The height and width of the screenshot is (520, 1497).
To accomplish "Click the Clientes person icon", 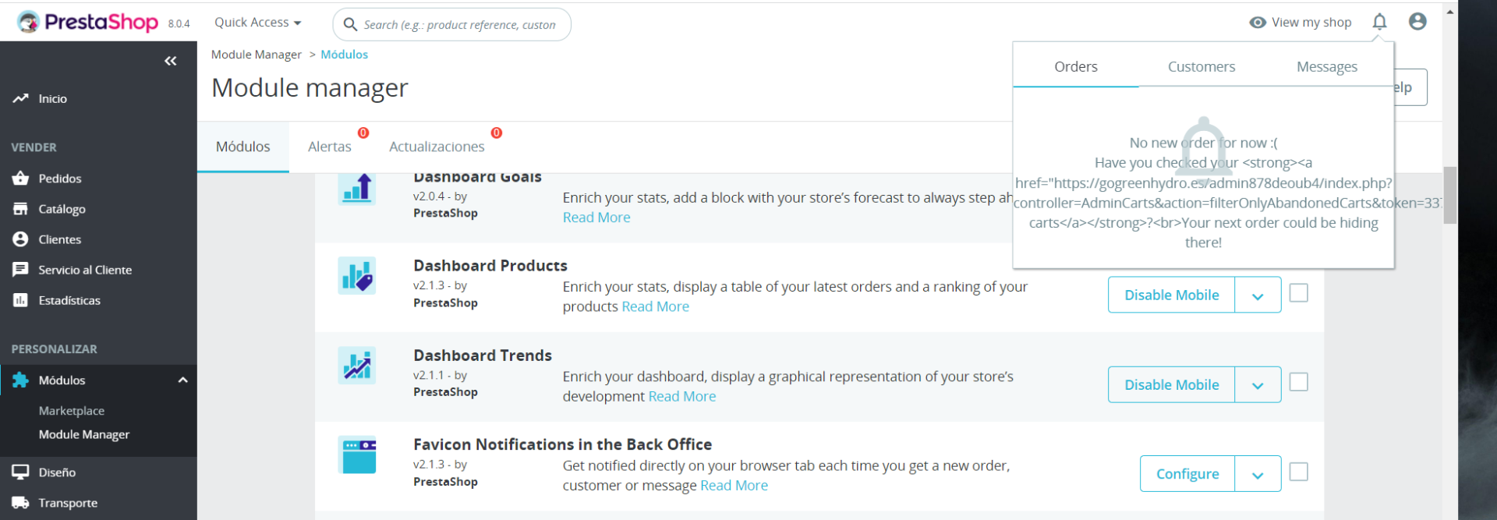I will pos(20,239).
